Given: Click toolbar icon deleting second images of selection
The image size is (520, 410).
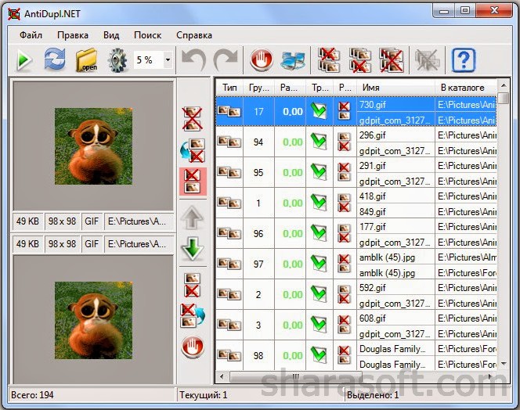Looking at the screenshot, I should click(360, 60).
